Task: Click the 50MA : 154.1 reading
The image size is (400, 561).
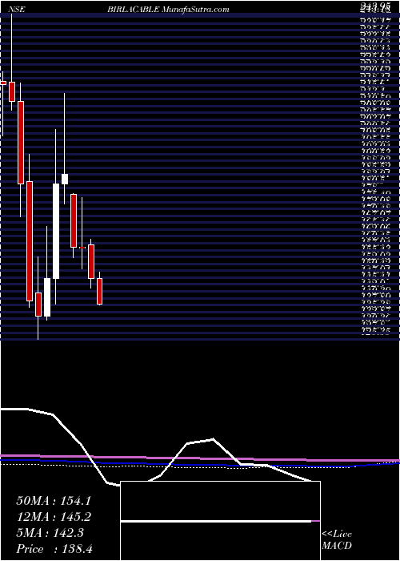Action: coord(54,501)
